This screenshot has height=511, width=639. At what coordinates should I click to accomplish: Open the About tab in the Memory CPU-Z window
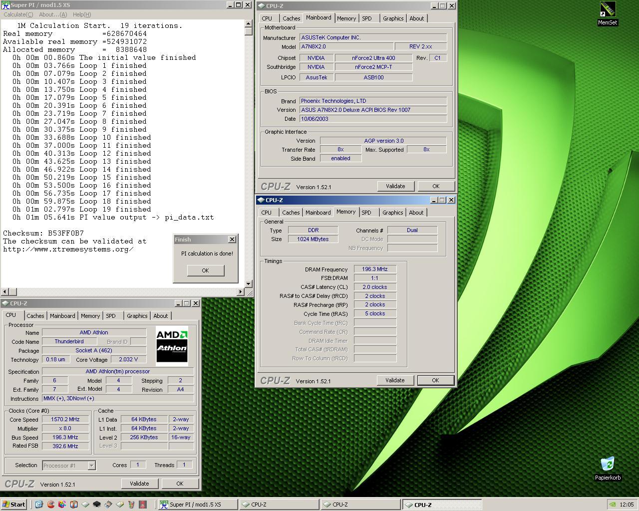pyautogui.click(x=416, y=213)
